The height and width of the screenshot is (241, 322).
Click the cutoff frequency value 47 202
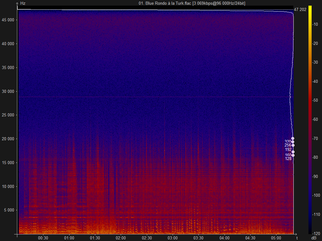(300, 9)
